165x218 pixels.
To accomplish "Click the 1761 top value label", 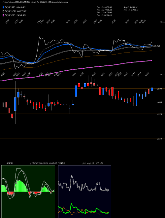I will [39, 21].
